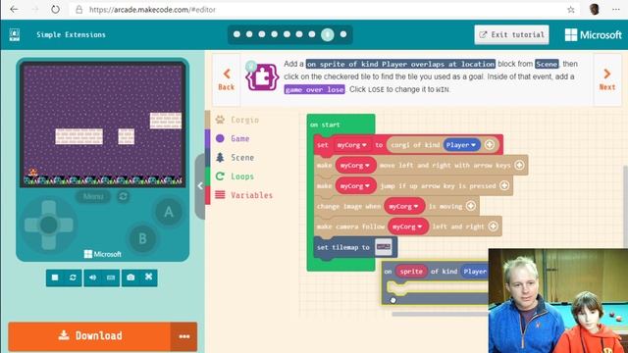The width and height of the screenshot is (628, 353).
Task: Click the refresh icon beside Menu on the console
Action: click(123, 196)
